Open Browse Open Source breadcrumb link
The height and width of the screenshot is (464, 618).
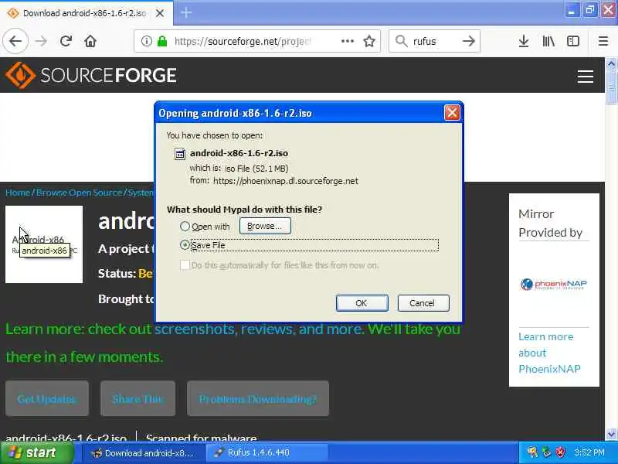[x=80, y=193]
